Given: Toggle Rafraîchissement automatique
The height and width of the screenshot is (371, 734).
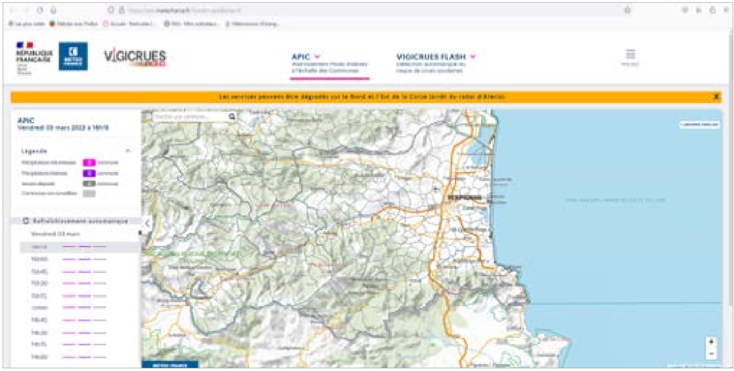Looking at the screenshot, I should click(x=26, y=221).
